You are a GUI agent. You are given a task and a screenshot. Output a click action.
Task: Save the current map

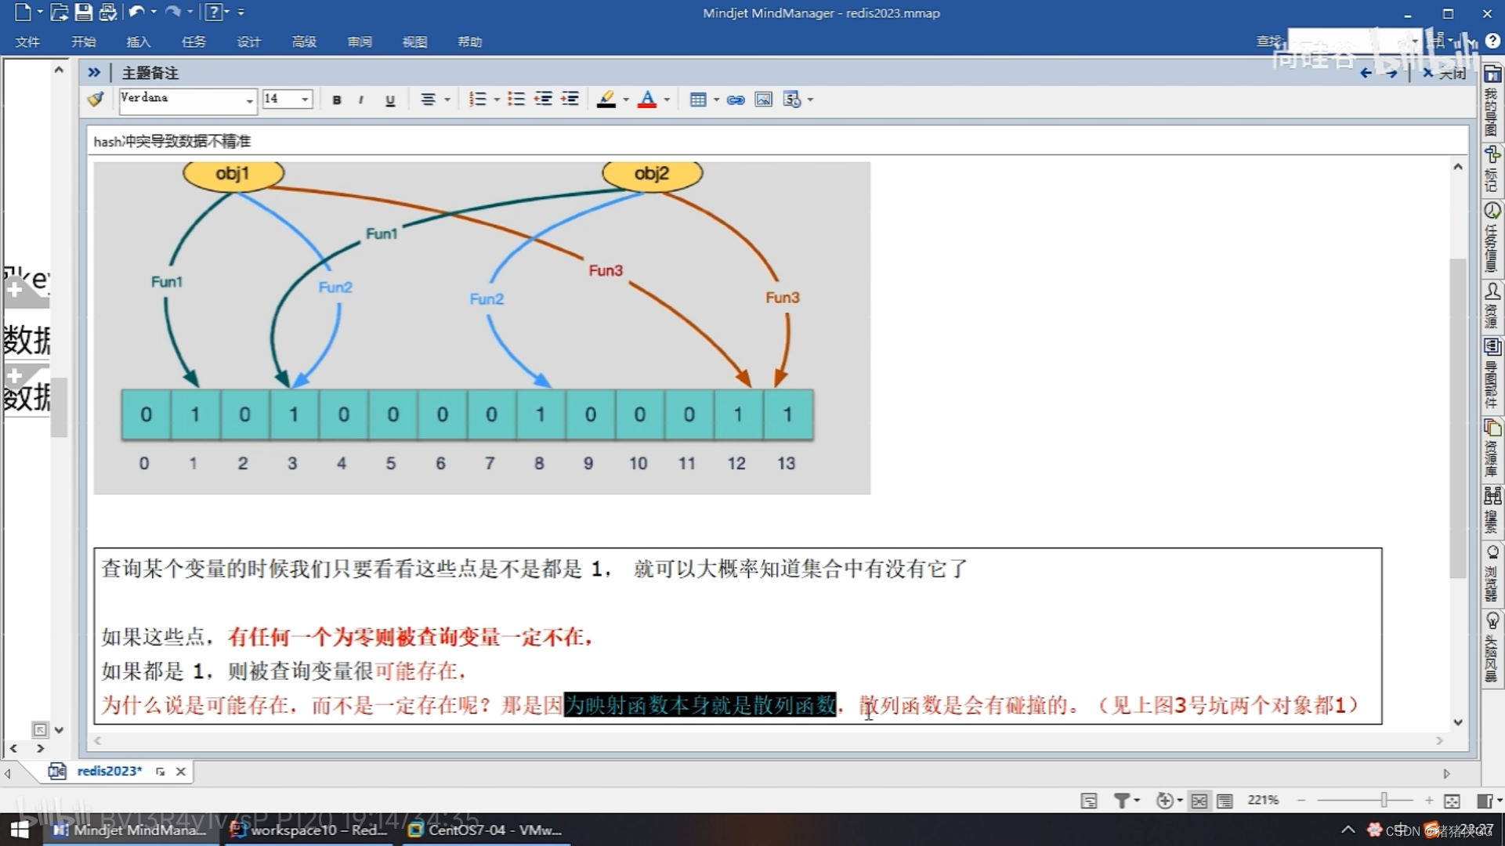83,13
